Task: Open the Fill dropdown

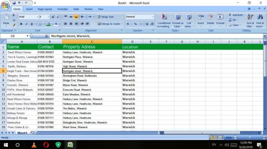Action: coord(233,20)
